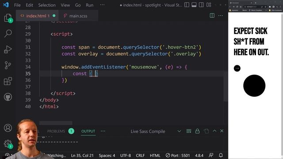Image resolution: width=283 pixels, height=159 pixels.
Task: Open the View menu
Action: (65, 5)
